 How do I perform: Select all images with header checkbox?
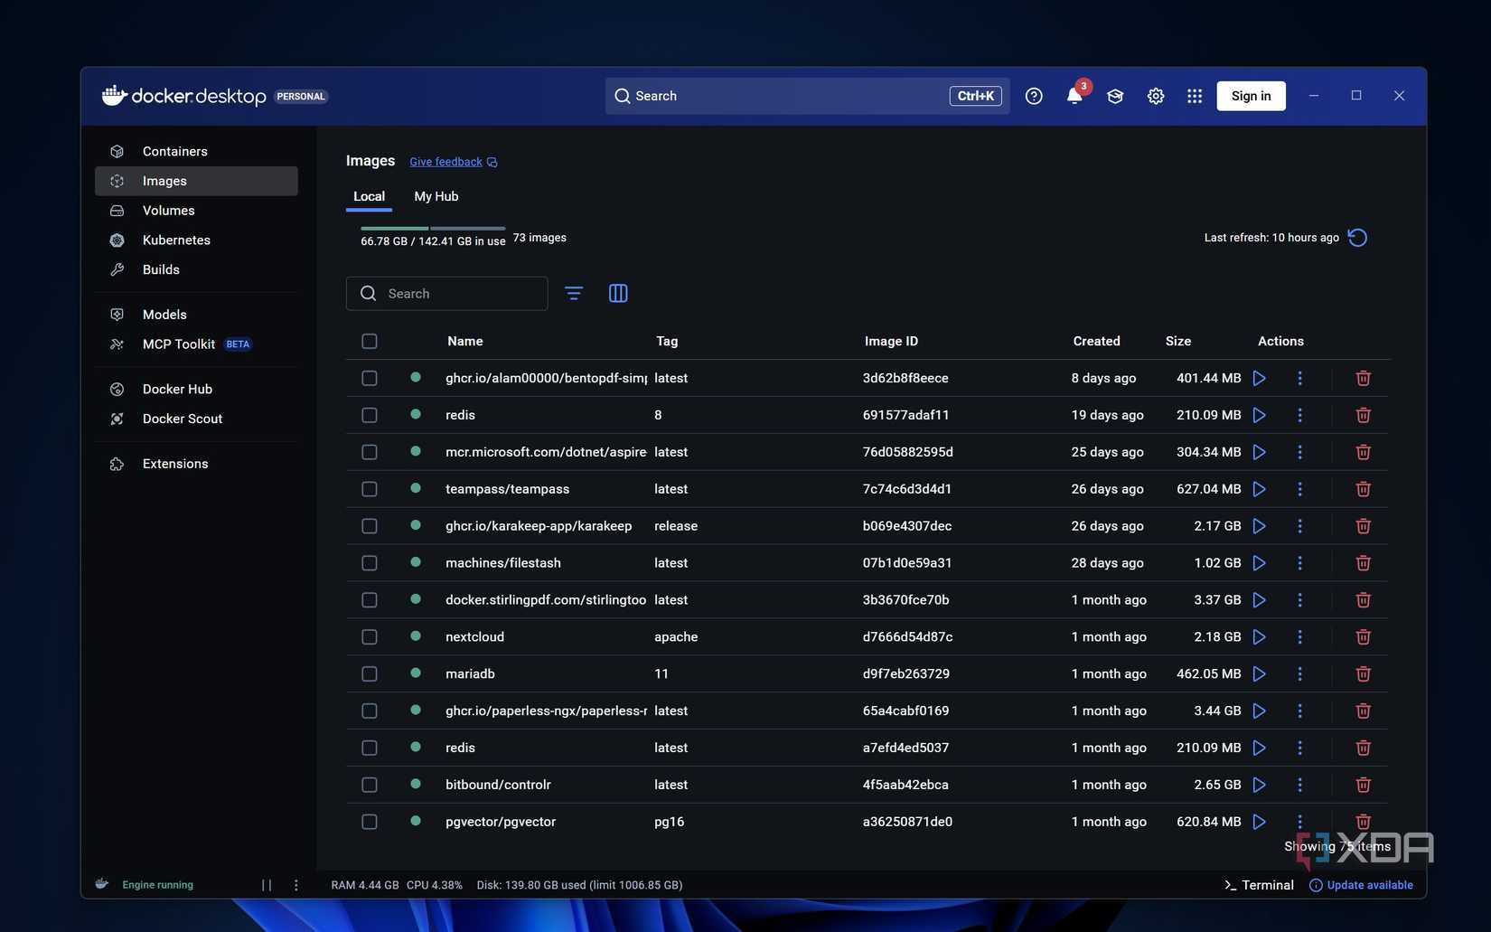coord(370,341)
